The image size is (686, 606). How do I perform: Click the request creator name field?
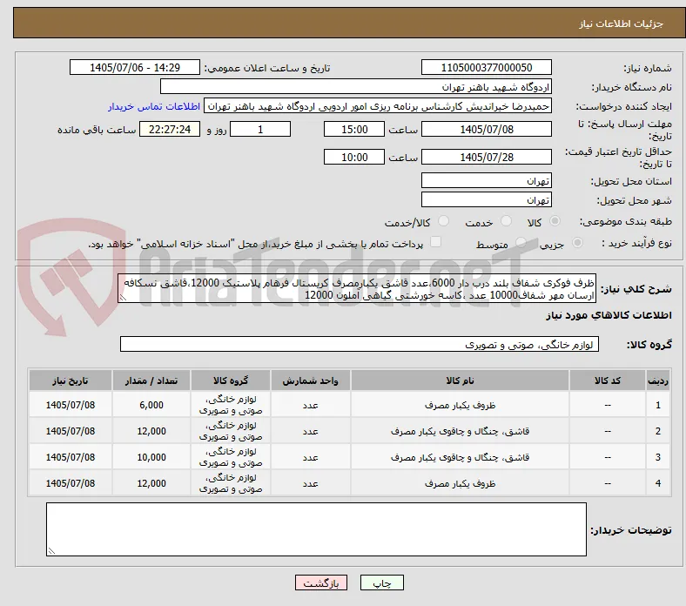pyautogui.click(x=378, y=106)
